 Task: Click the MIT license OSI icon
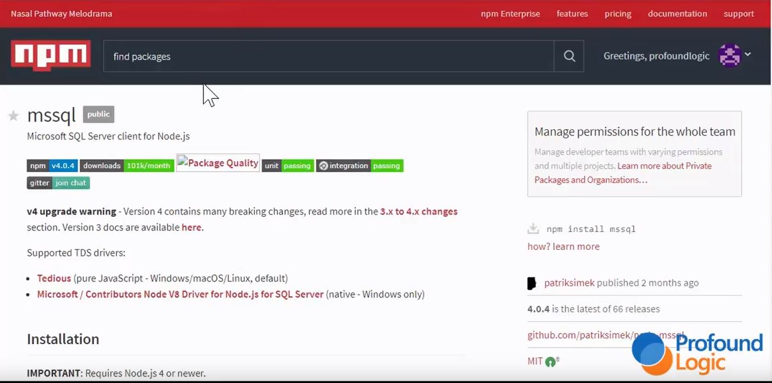[551, 361]
